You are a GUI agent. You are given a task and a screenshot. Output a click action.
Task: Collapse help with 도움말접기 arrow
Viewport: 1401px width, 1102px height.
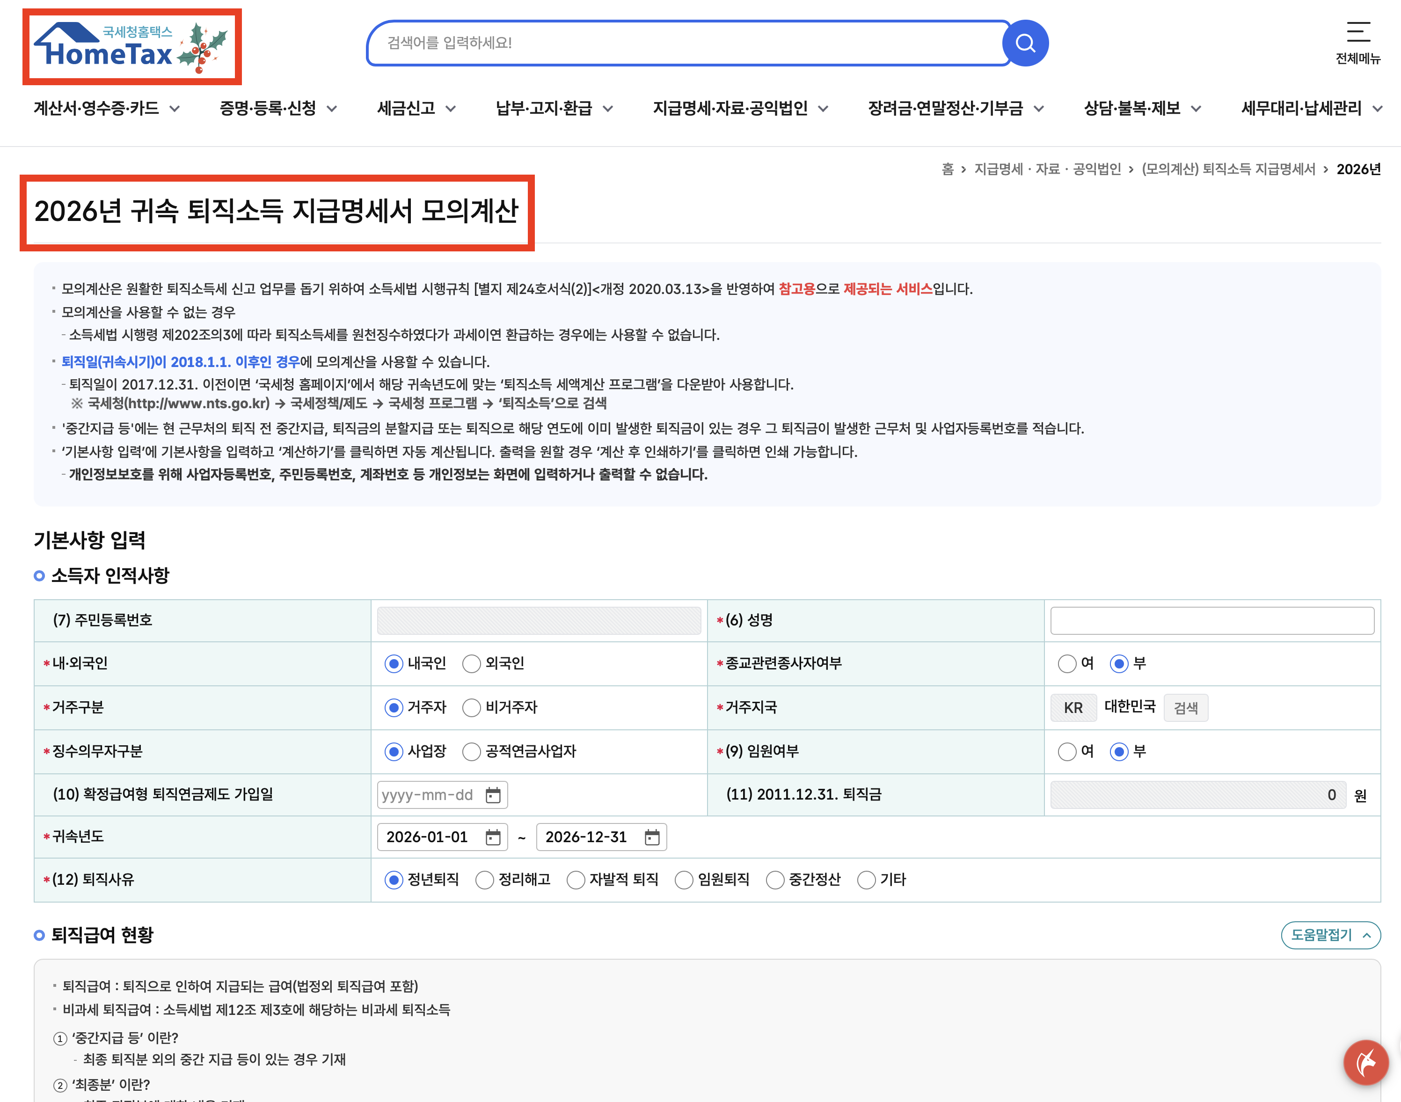[1366, 935]
